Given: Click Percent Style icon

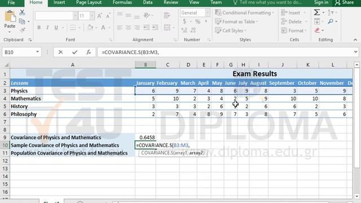Looking at the screenshot, I should 197,21.
